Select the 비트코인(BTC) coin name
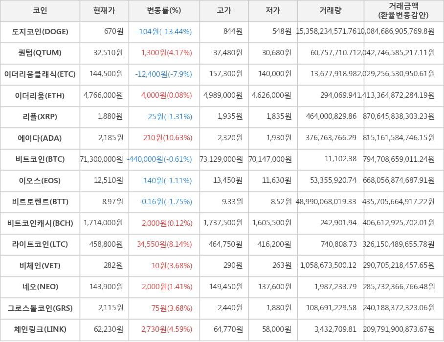 click(40, 159)
